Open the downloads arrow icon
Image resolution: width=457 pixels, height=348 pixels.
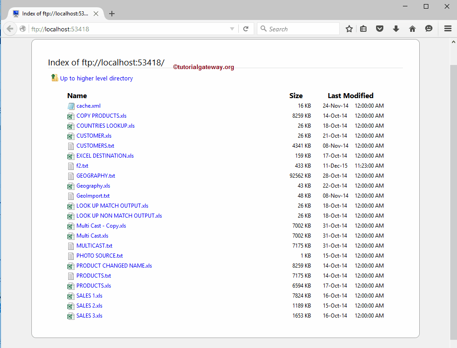tap(396, 29)
